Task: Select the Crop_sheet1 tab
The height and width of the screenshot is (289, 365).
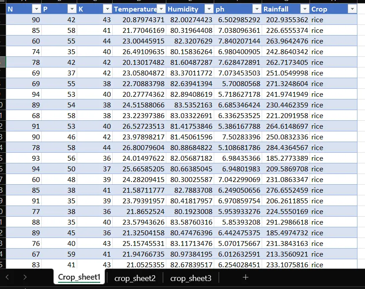Action: pos(79,277)
